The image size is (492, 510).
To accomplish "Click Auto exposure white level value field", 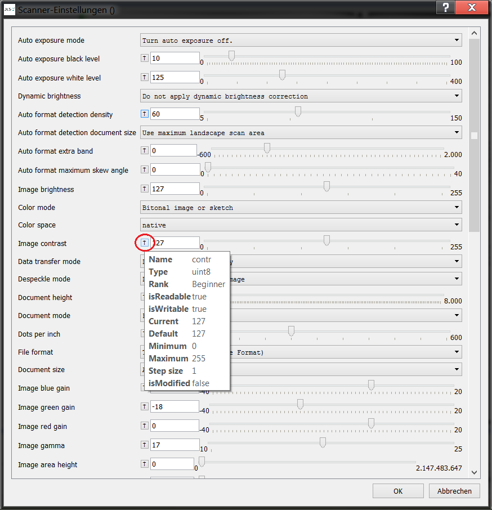I will (175, 77).
